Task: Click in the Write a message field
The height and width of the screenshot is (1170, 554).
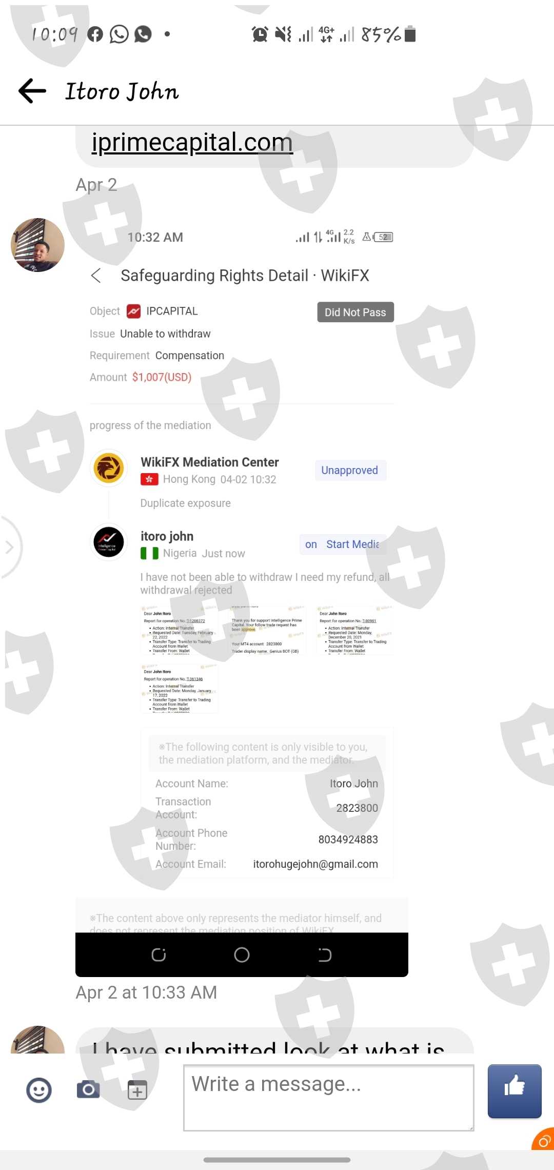Action: (329, 1098)
